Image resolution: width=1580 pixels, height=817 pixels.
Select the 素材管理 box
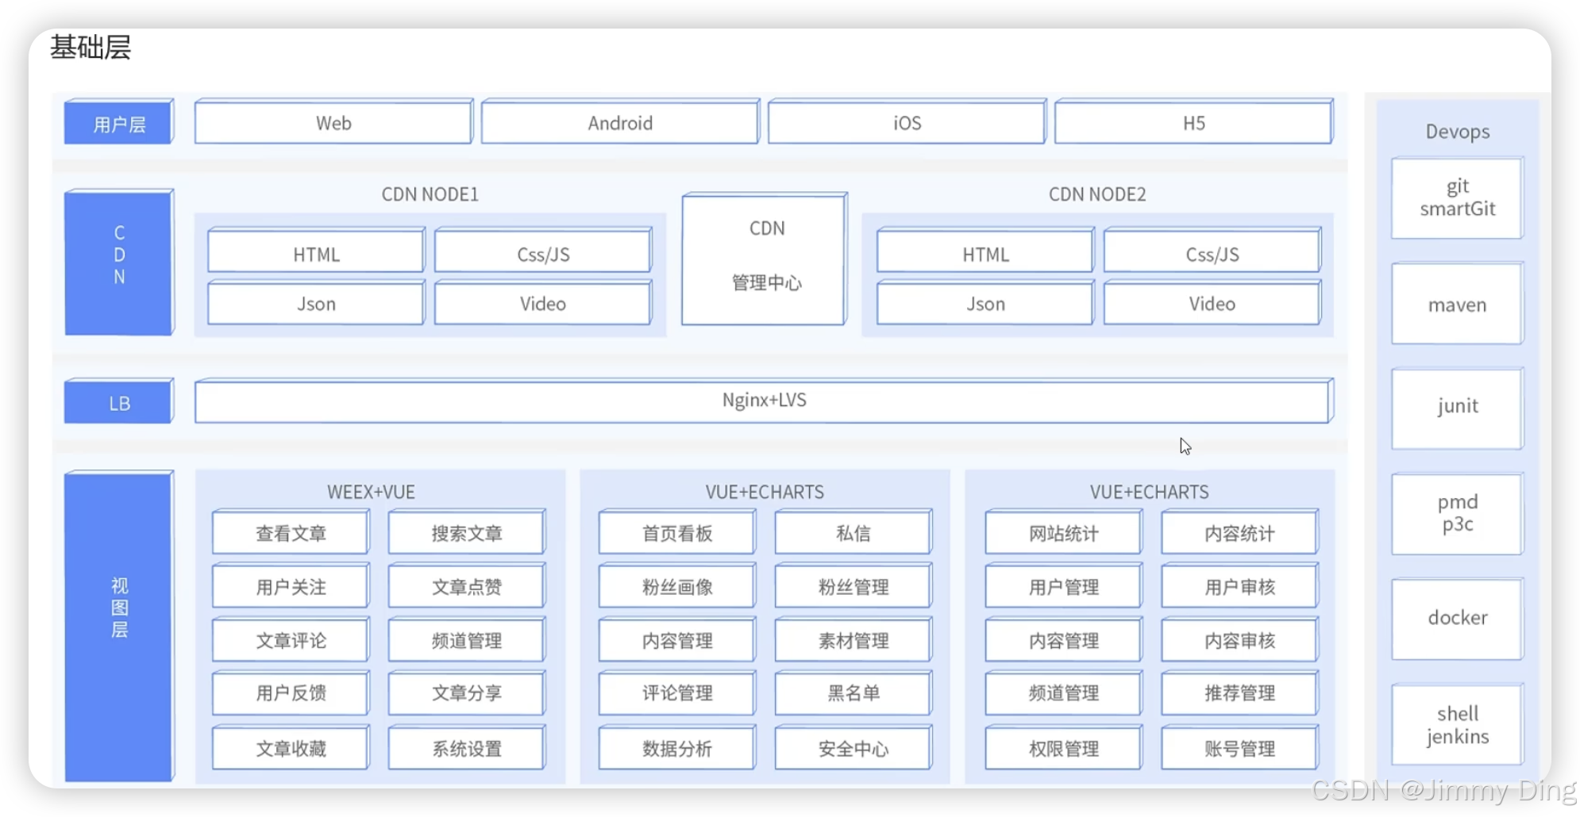click(854, 639)
